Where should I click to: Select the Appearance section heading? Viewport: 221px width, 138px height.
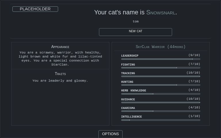pyautogui.click(x=60, y=47)
